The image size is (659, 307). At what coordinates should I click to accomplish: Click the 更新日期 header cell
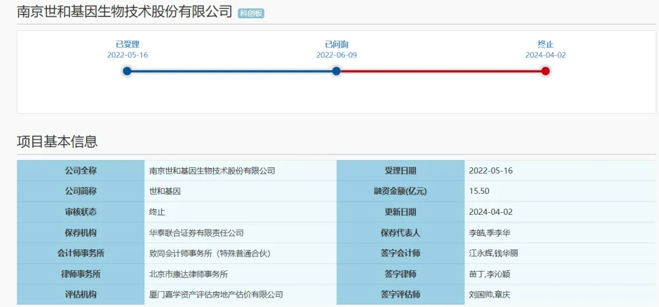pos(401,212)
